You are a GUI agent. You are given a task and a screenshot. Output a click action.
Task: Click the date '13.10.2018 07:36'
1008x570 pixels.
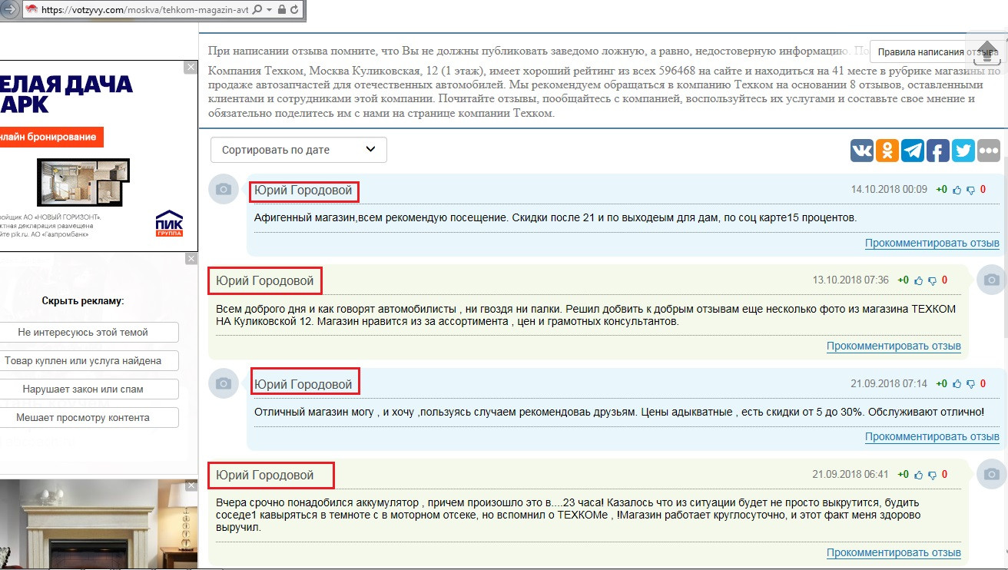click(x=850, y=280)
